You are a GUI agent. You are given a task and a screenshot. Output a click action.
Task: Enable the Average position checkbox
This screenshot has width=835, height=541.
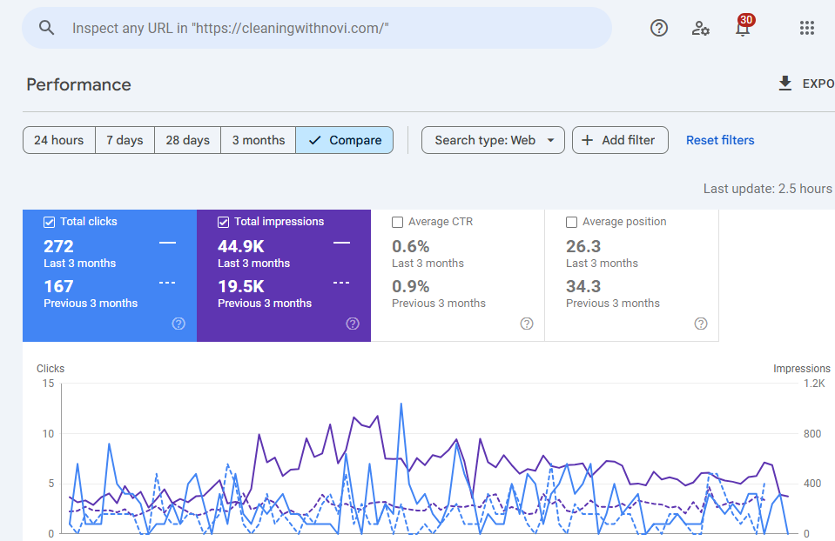[x=572, y=222]
